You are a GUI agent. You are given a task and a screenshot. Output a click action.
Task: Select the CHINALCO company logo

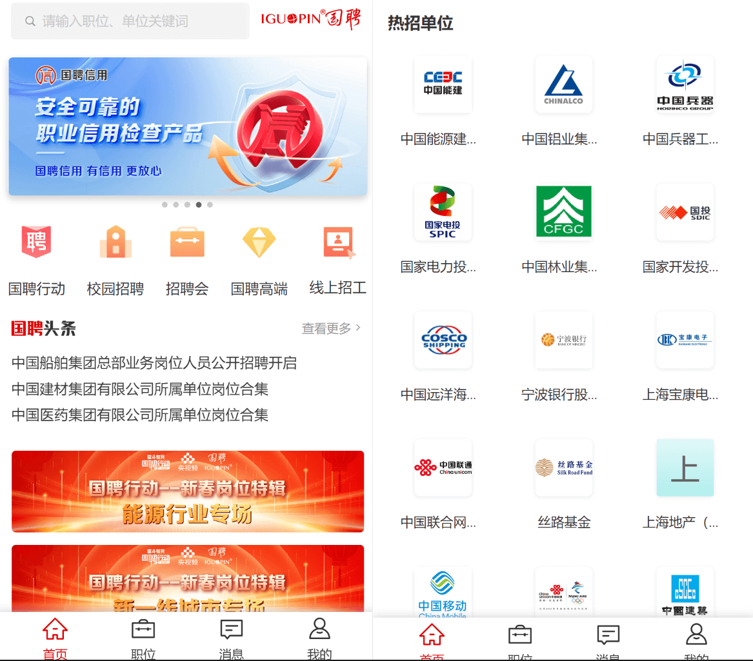tap(563, 84)
